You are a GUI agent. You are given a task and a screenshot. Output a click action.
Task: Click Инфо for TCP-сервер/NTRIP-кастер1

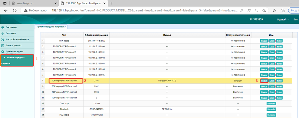(279, 81)
